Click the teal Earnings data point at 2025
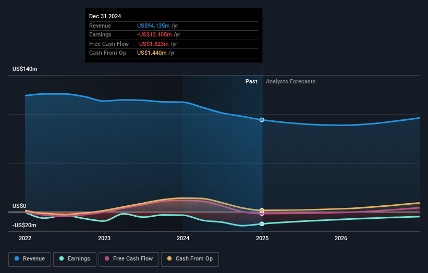The image size is (428, 273). [262, 224]
